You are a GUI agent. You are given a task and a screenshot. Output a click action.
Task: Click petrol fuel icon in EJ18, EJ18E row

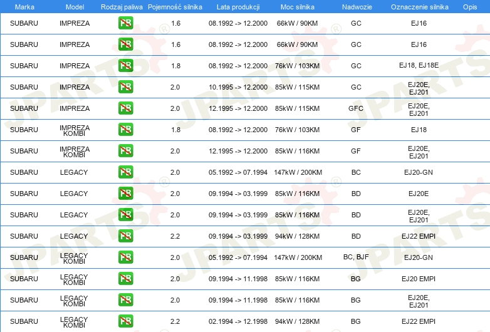(x=125, y=66)
